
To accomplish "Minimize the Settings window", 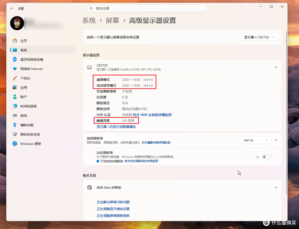I will pos(261,6).
